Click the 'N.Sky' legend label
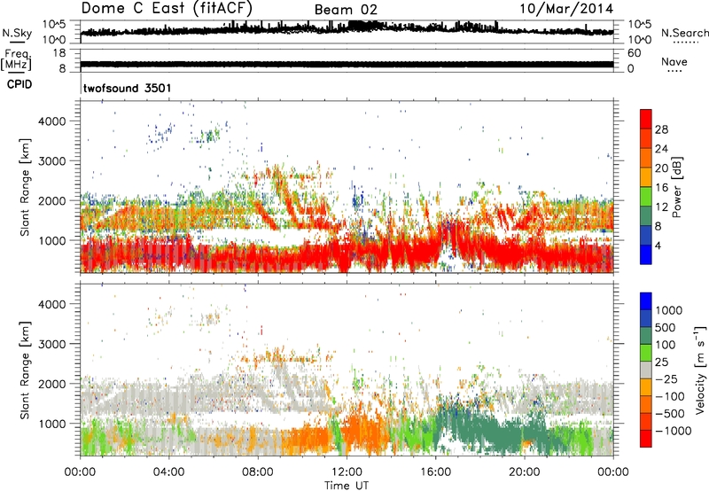The width and height of the screenshot is (709, 491). click(17, 33)
